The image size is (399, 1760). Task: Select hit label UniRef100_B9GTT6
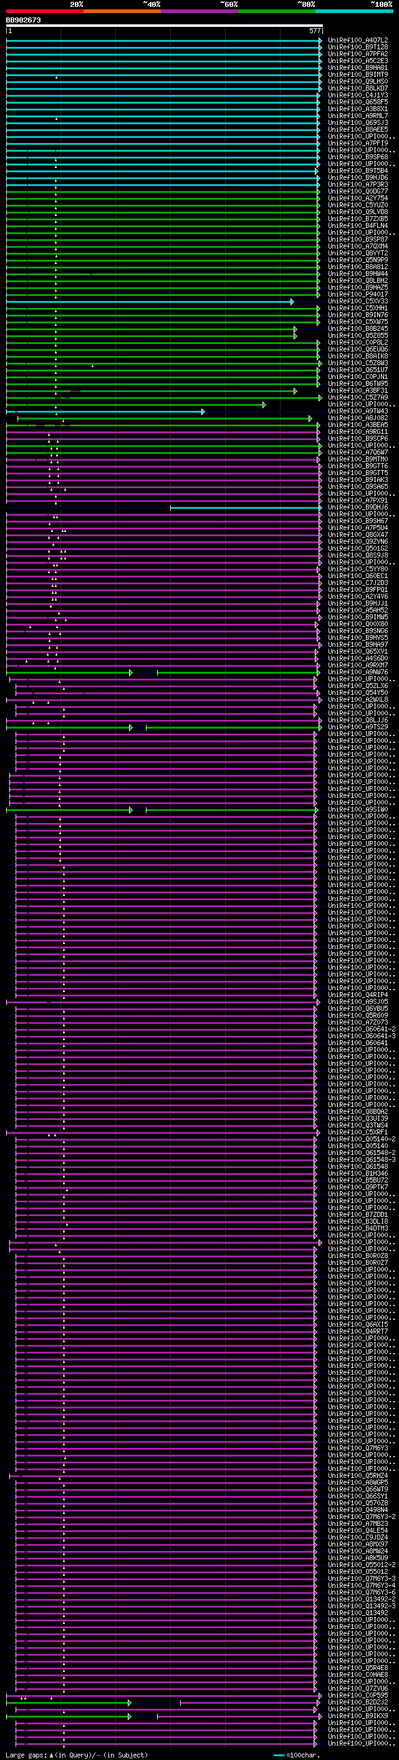click(x=358, y=466)
